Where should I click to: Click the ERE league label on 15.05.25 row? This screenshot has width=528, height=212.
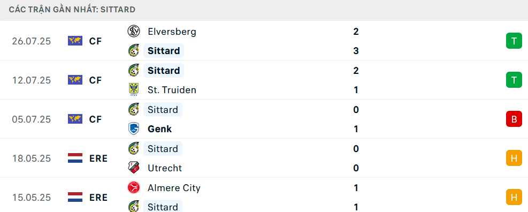click(x=98, y=197)
